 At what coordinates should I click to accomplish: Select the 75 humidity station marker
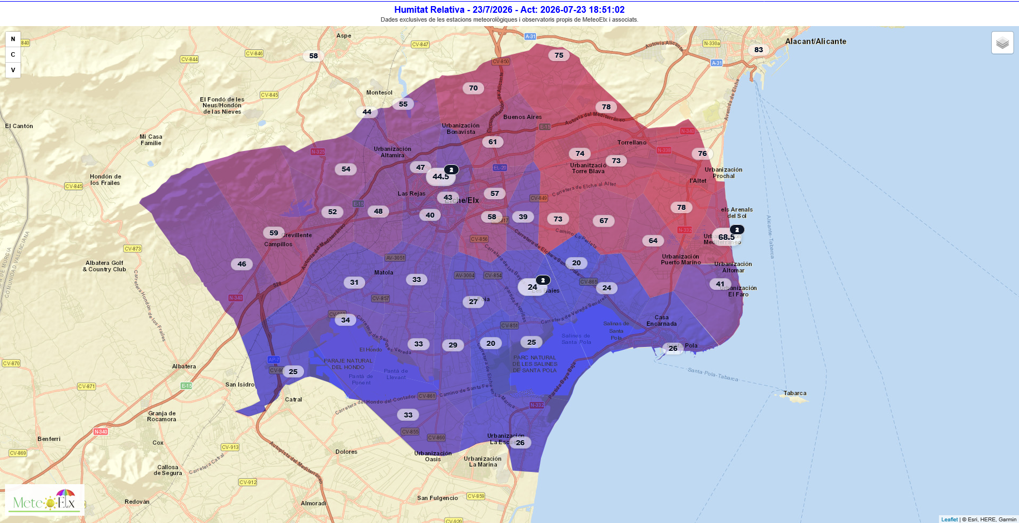(x=559, y=55)
